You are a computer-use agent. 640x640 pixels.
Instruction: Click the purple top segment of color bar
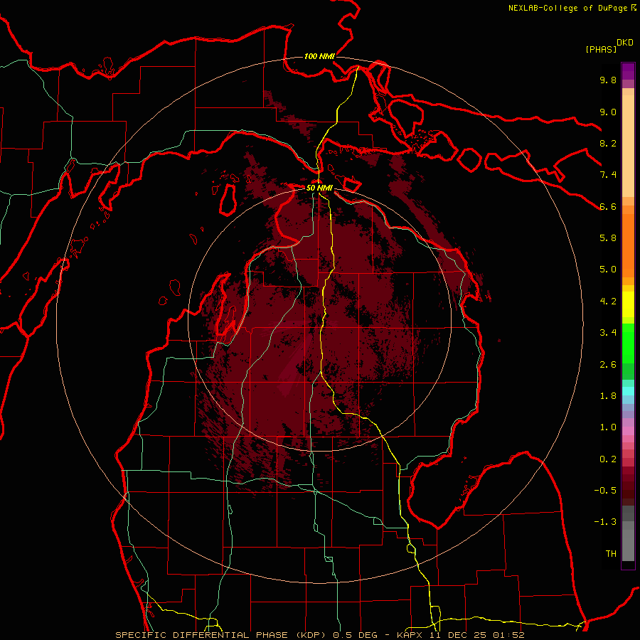[x=628, y=71]
